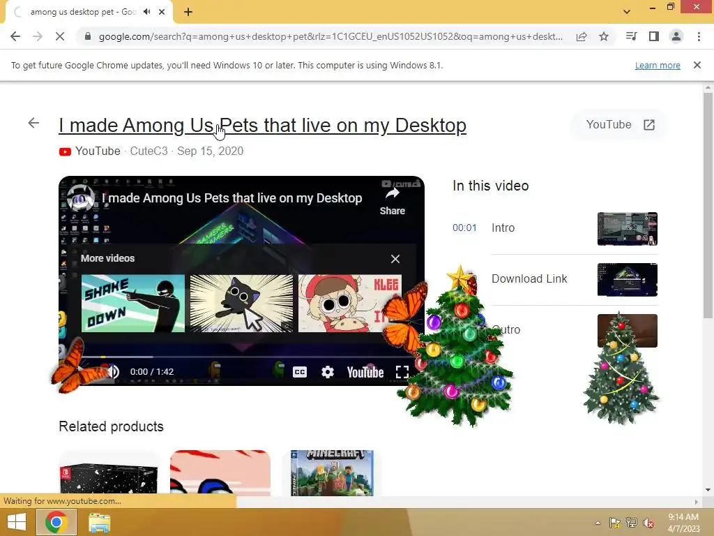This screenshot has height=536, width=714.
Task: Mute tab audio speaker icon on tab
Action: [146, 12]
